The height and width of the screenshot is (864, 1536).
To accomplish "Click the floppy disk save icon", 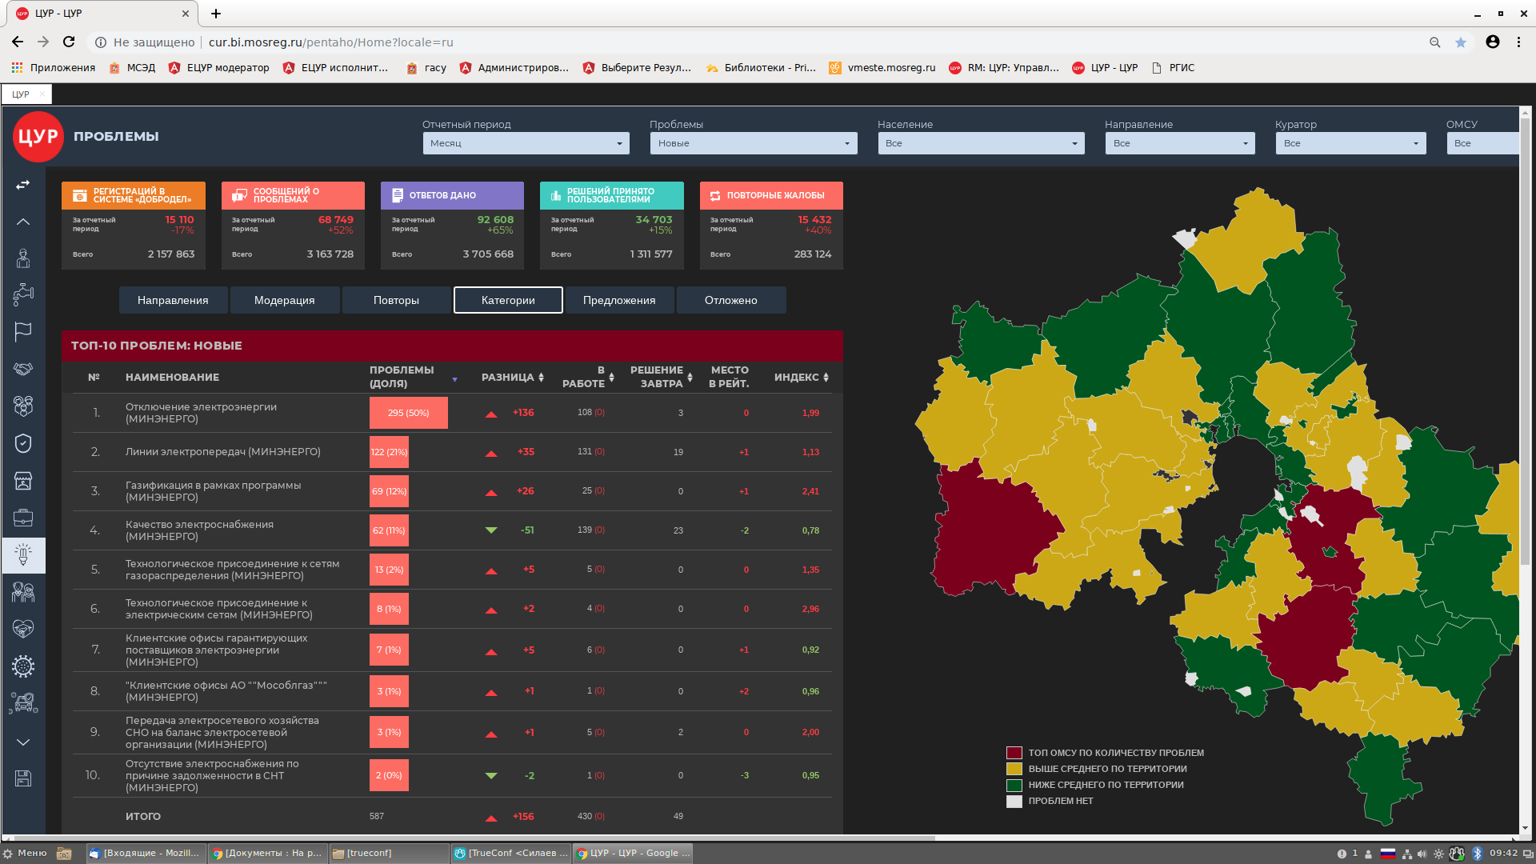I will coord(23,778).
